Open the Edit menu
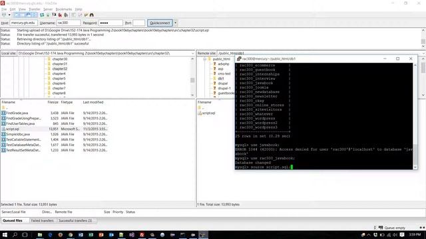This screenshot has width=426, height=239. click(x=13, y=9)
